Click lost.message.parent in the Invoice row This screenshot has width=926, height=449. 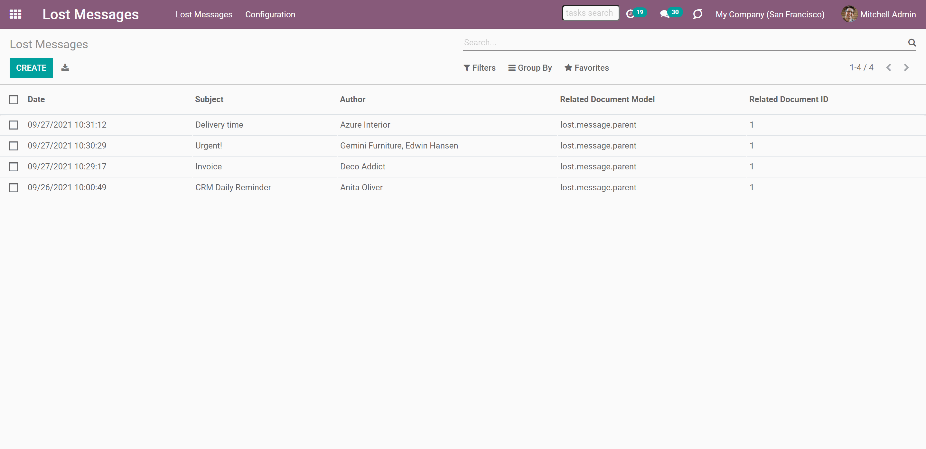[x=598, y=166]
